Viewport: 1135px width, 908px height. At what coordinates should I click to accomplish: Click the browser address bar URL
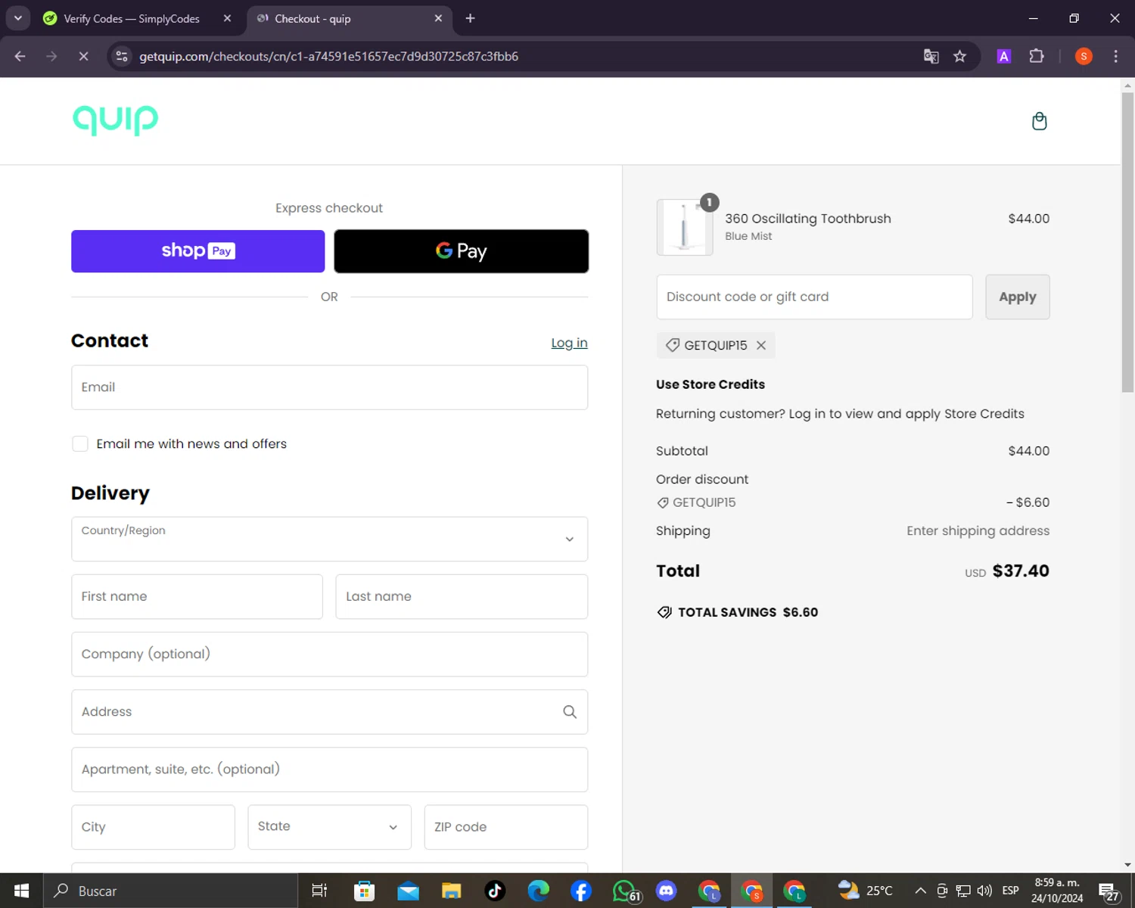pyautogui.click(x=328, y=56)
